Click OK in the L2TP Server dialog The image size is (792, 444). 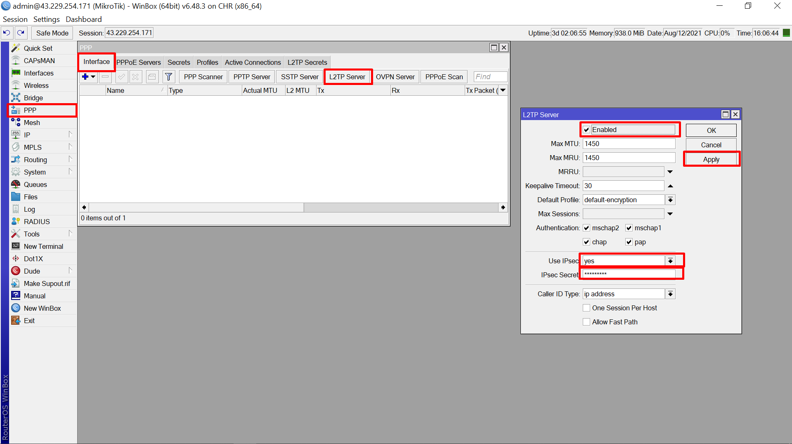711,130
